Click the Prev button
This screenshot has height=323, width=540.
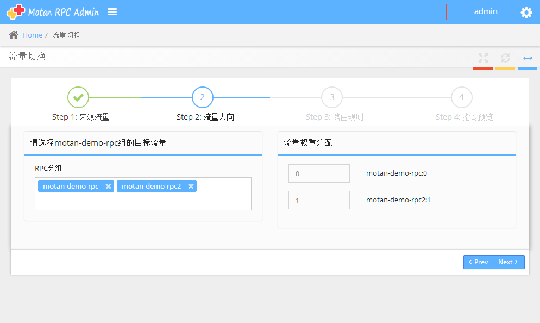click(478, 262)
